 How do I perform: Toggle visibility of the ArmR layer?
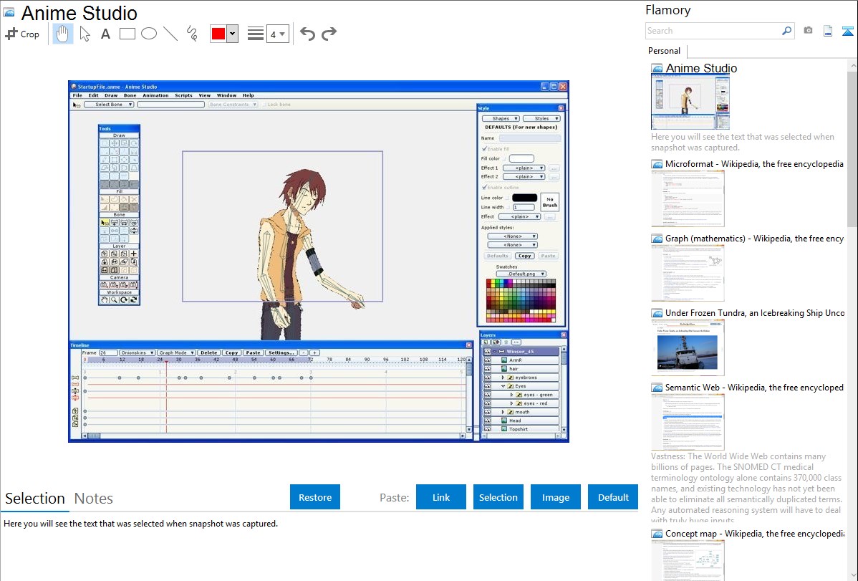pyautogui.click(x=487, y=360)
